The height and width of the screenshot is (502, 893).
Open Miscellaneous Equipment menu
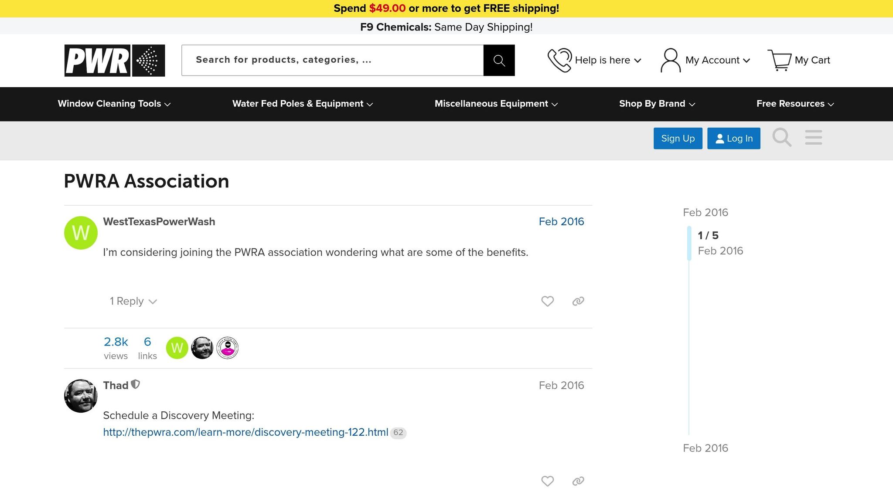click(496, 104)
